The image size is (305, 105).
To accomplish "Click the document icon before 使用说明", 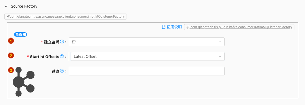I will click(163, 27).
